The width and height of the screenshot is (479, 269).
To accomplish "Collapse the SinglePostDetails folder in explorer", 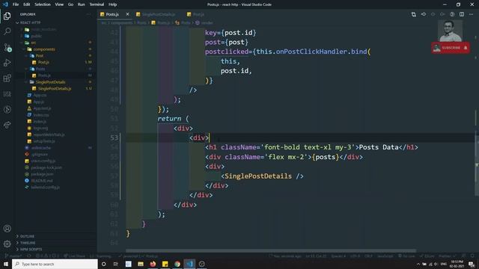I will [50, 82].
